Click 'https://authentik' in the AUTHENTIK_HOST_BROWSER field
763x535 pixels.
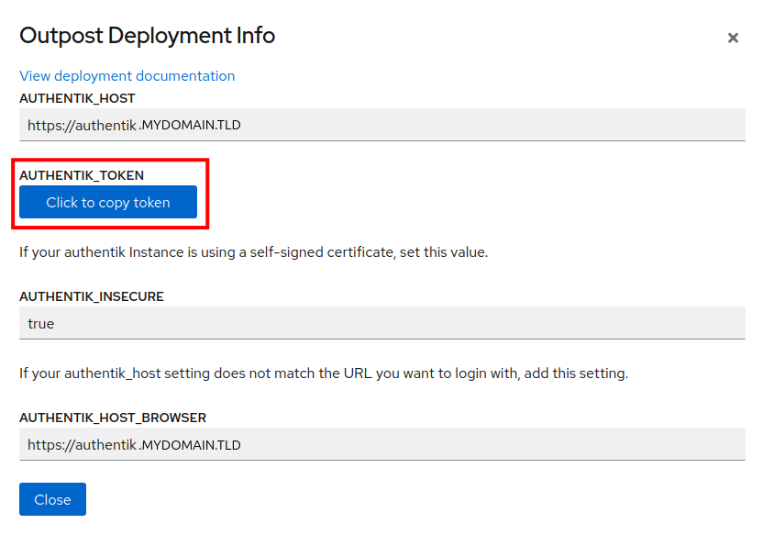point(82,445)
